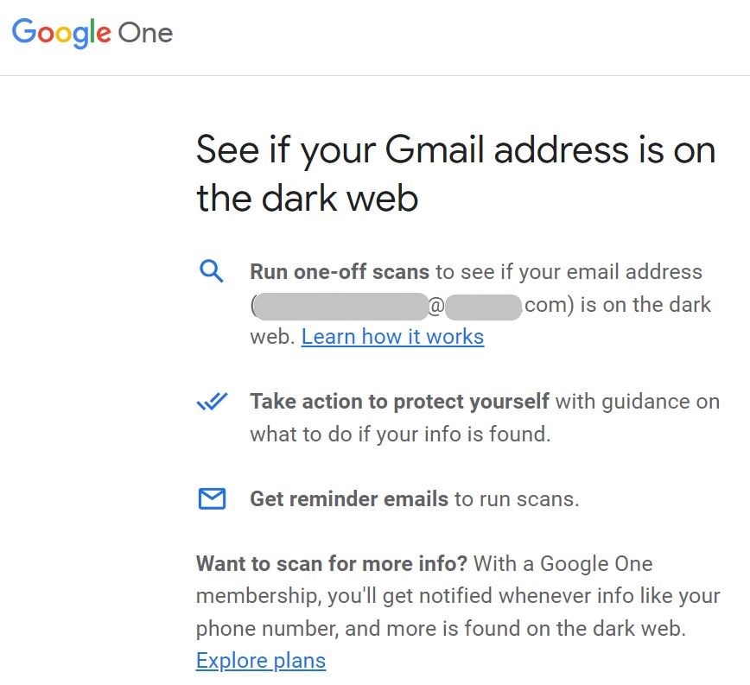Click the 'to run scans.' text
This screenshot has height=685, width=750.
pos(517,499)
